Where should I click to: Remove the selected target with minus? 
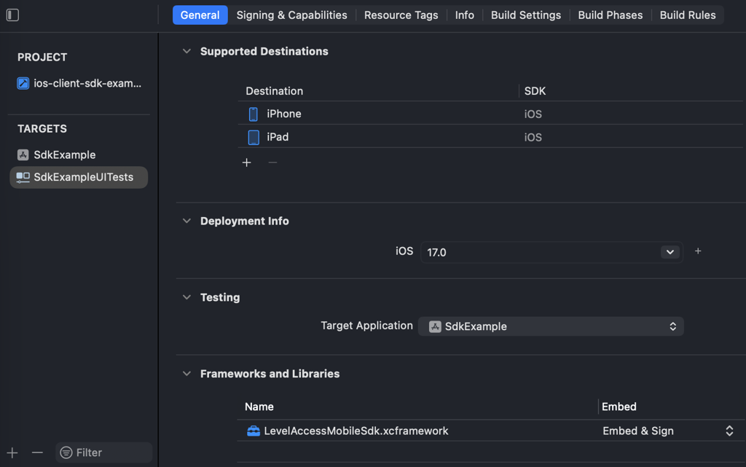(x=37, y=452)
